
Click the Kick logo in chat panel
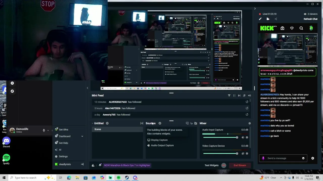point(267,28)
